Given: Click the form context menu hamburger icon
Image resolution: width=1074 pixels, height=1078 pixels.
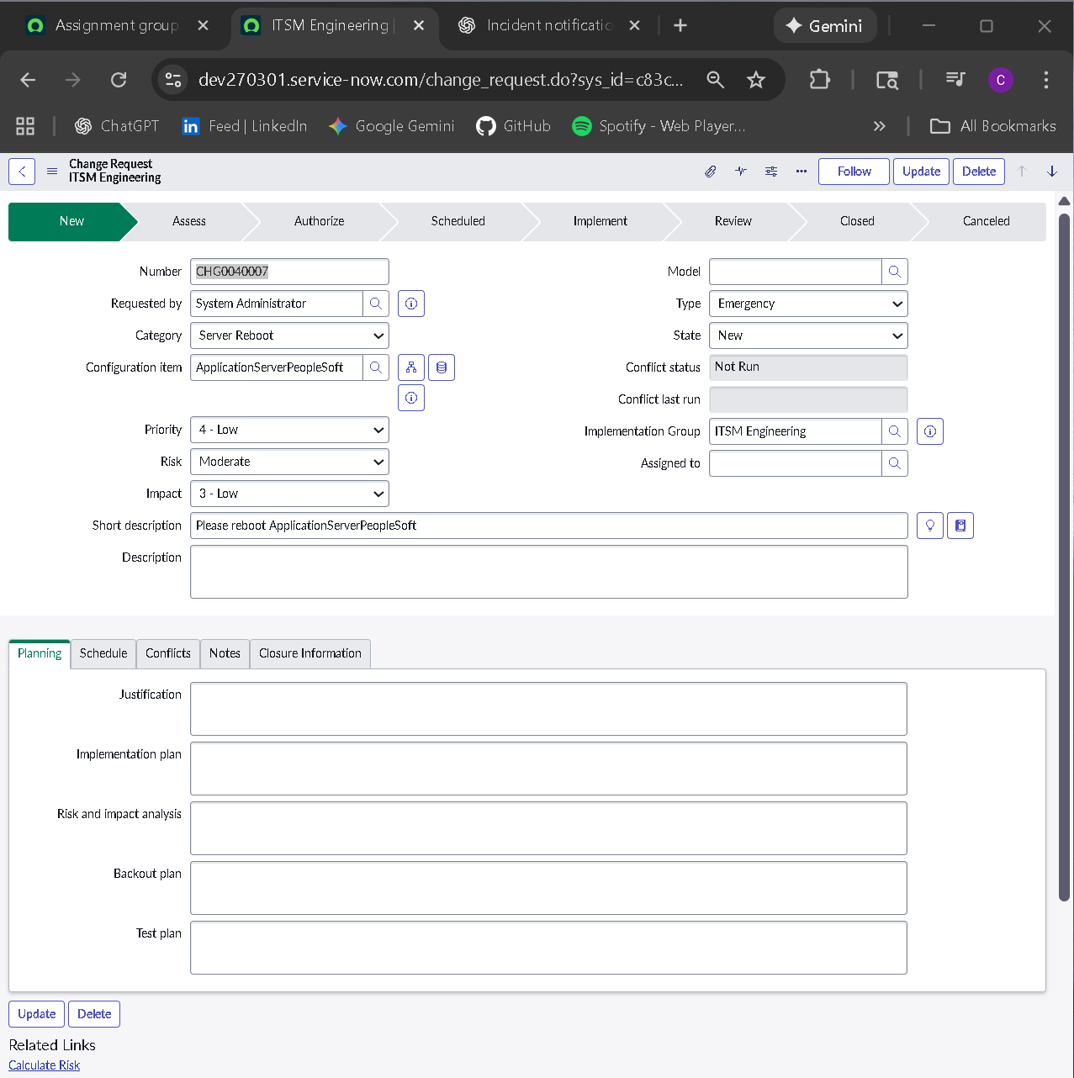Looking at the screenshot, I should click(51, 171).
